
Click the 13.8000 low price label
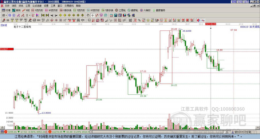[46, 113]
